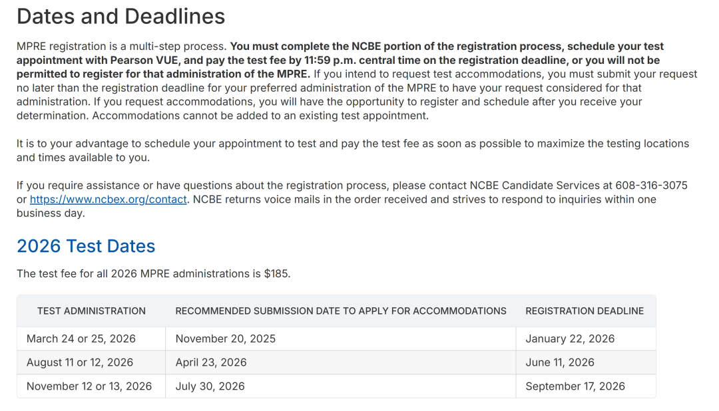719x411 pixels.
Task: Click the "Dates and Deadlines" heading
Action: [x=120, y=17]
